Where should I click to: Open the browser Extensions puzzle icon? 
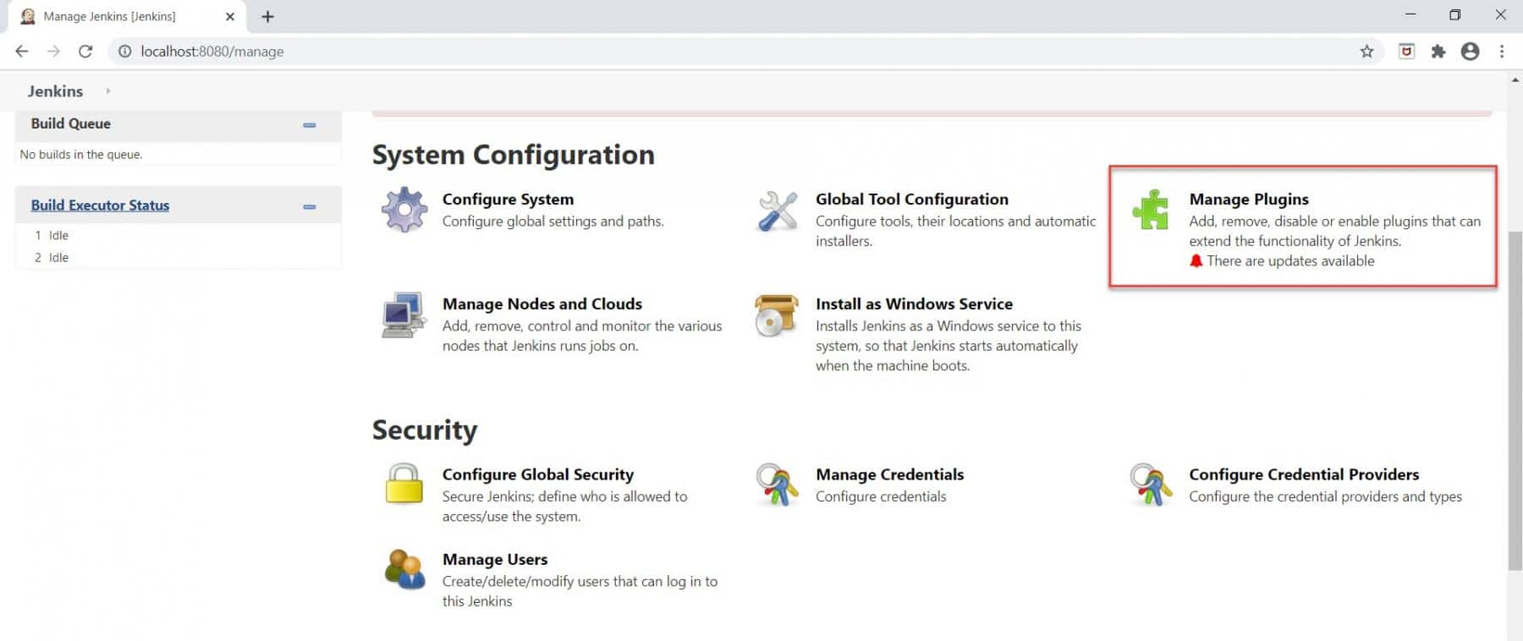(1438, 52)
